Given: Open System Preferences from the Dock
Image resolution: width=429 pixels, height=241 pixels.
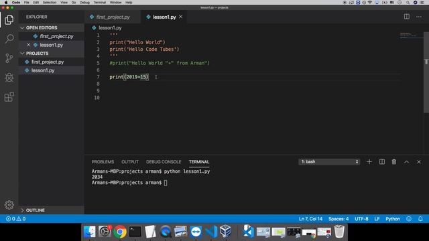Looking at the screenshot, I should pyautogui.click(x=105, y=232).
